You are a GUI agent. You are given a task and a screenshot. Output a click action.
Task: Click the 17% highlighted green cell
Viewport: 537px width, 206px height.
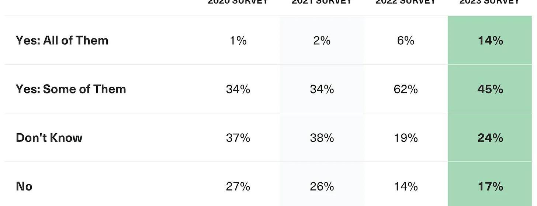pyautogui.click(x=490, y=186)
